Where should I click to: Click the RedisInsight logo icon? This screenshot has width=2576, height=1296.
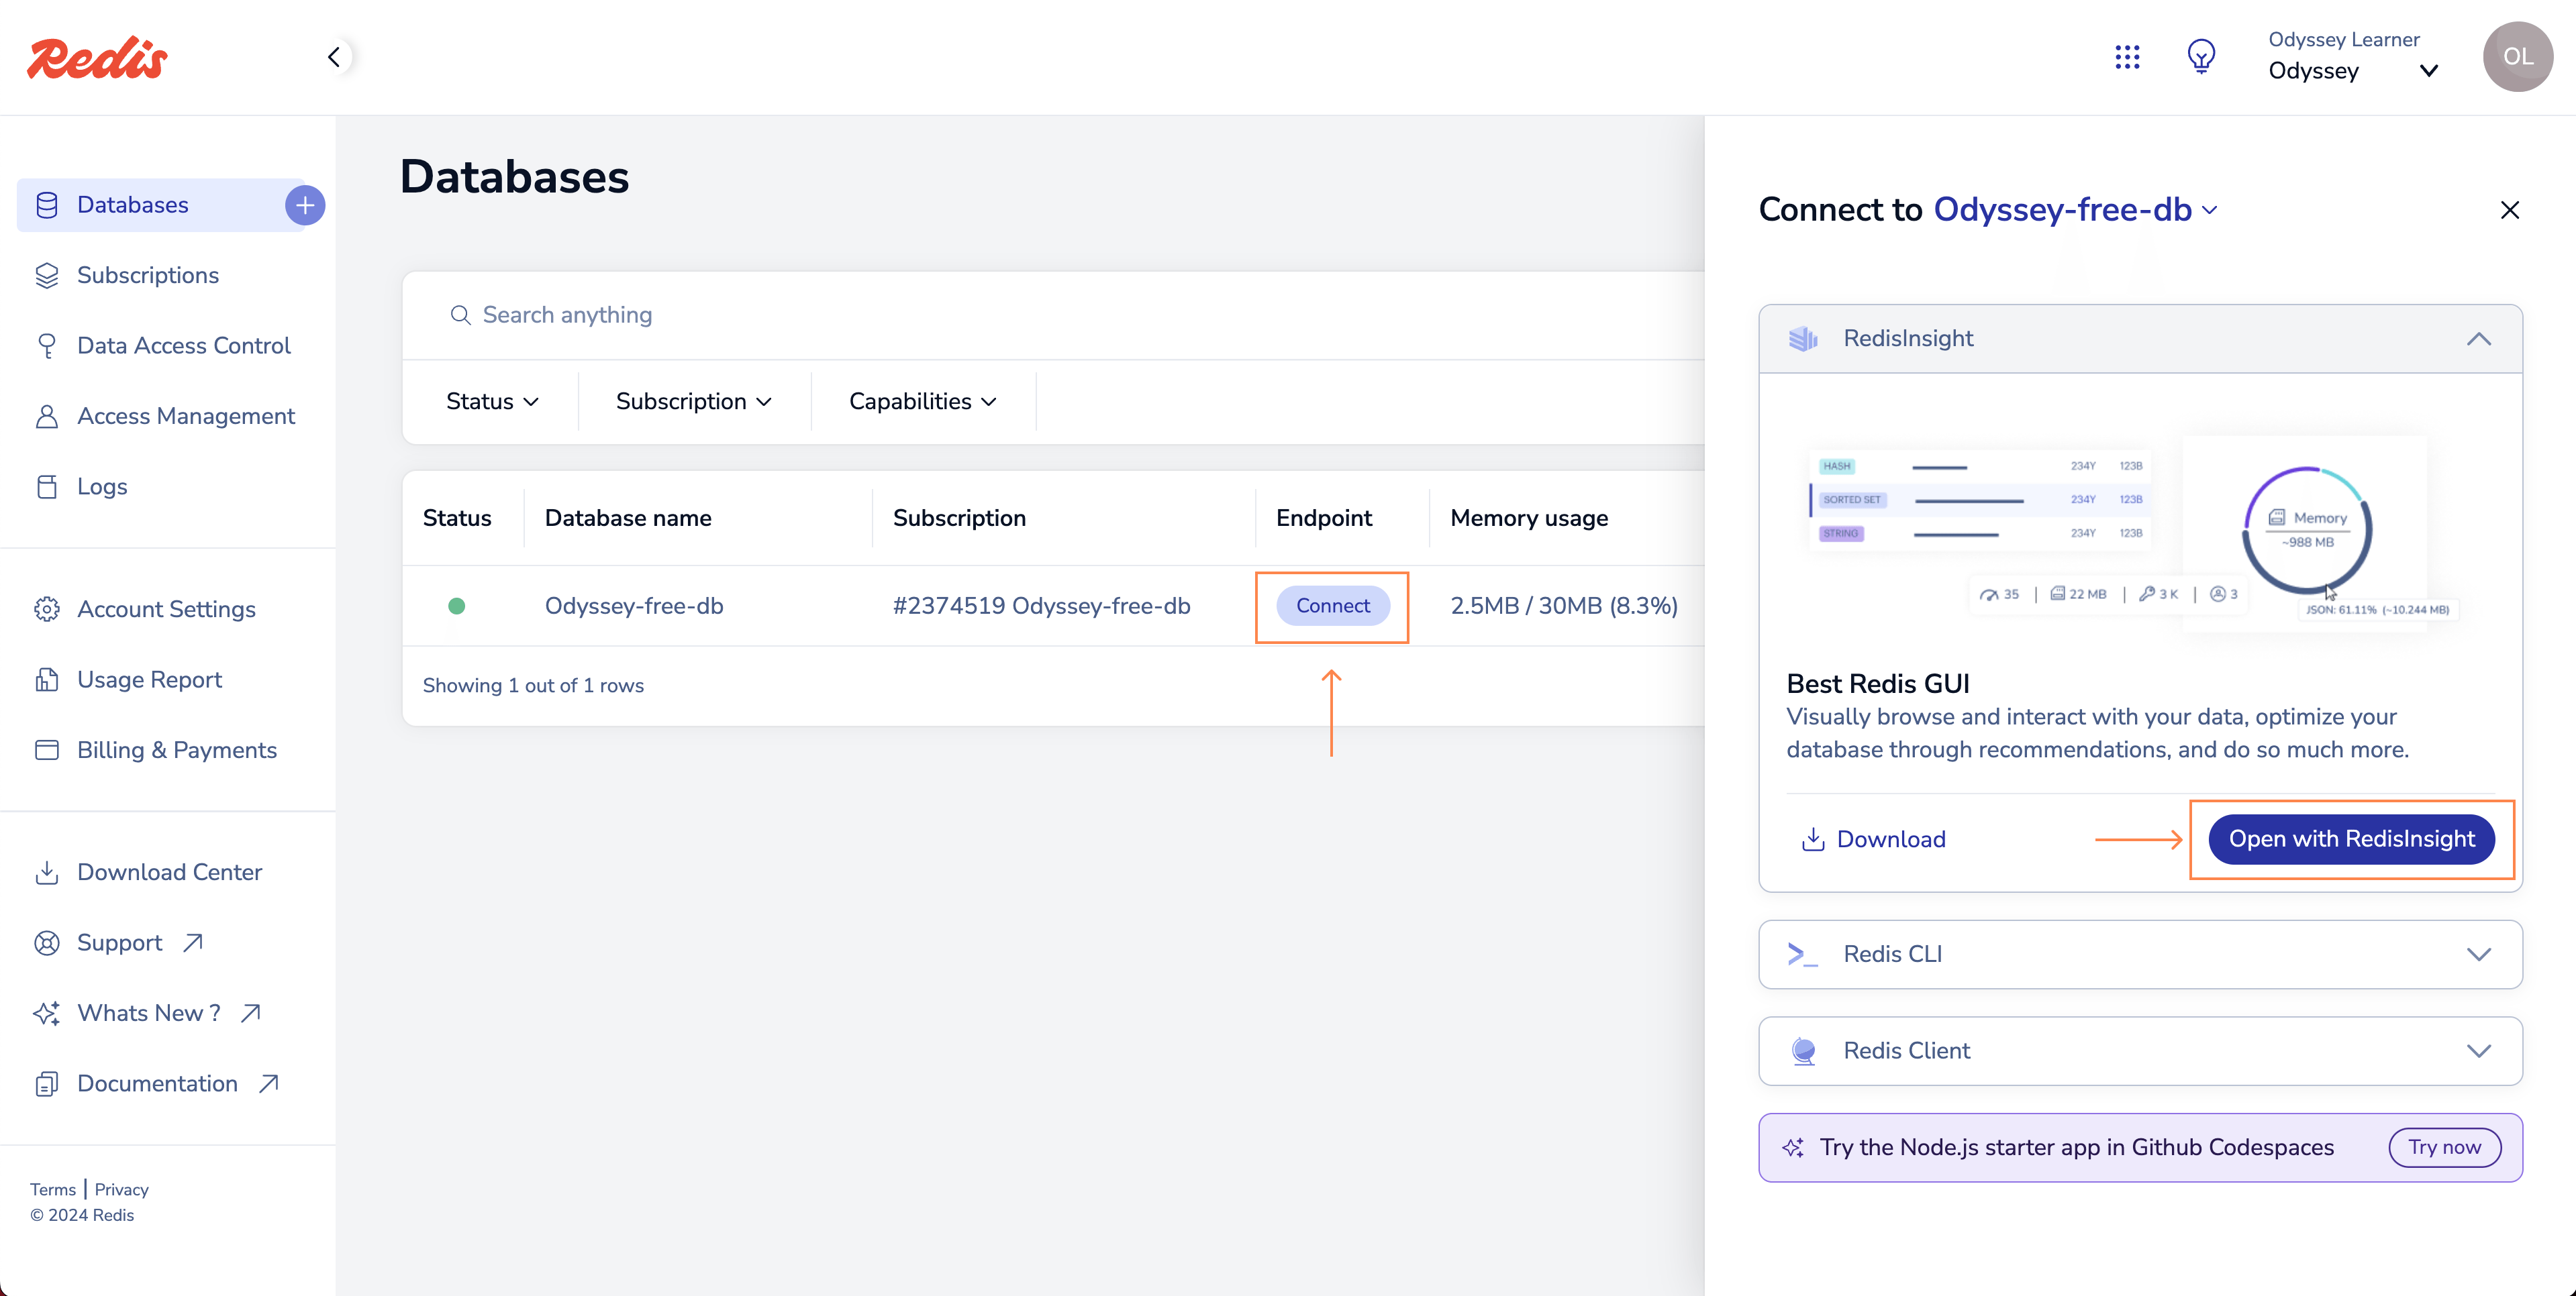(1803, 339)
